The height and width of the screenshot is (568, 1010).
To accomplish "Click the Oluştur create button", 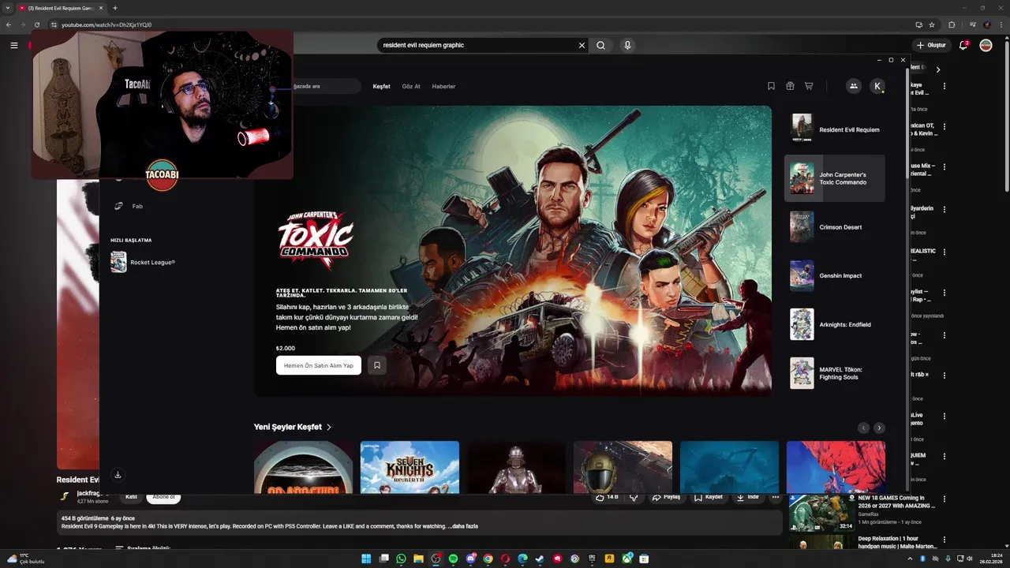I will click(x=931, y=45).
